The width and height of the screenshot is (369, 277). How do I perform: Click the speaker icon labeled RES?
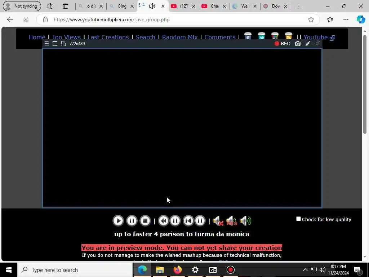click(x=231, y=221)
